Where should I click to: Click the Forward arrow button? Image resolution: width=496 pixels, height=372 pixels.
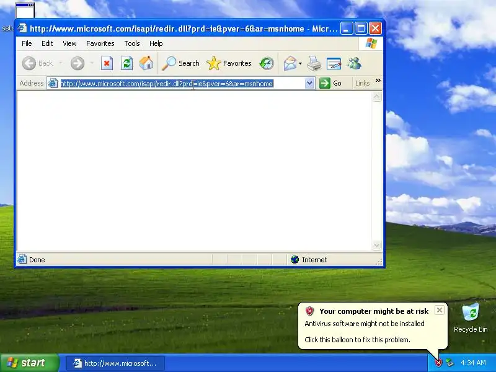point(77,63)
